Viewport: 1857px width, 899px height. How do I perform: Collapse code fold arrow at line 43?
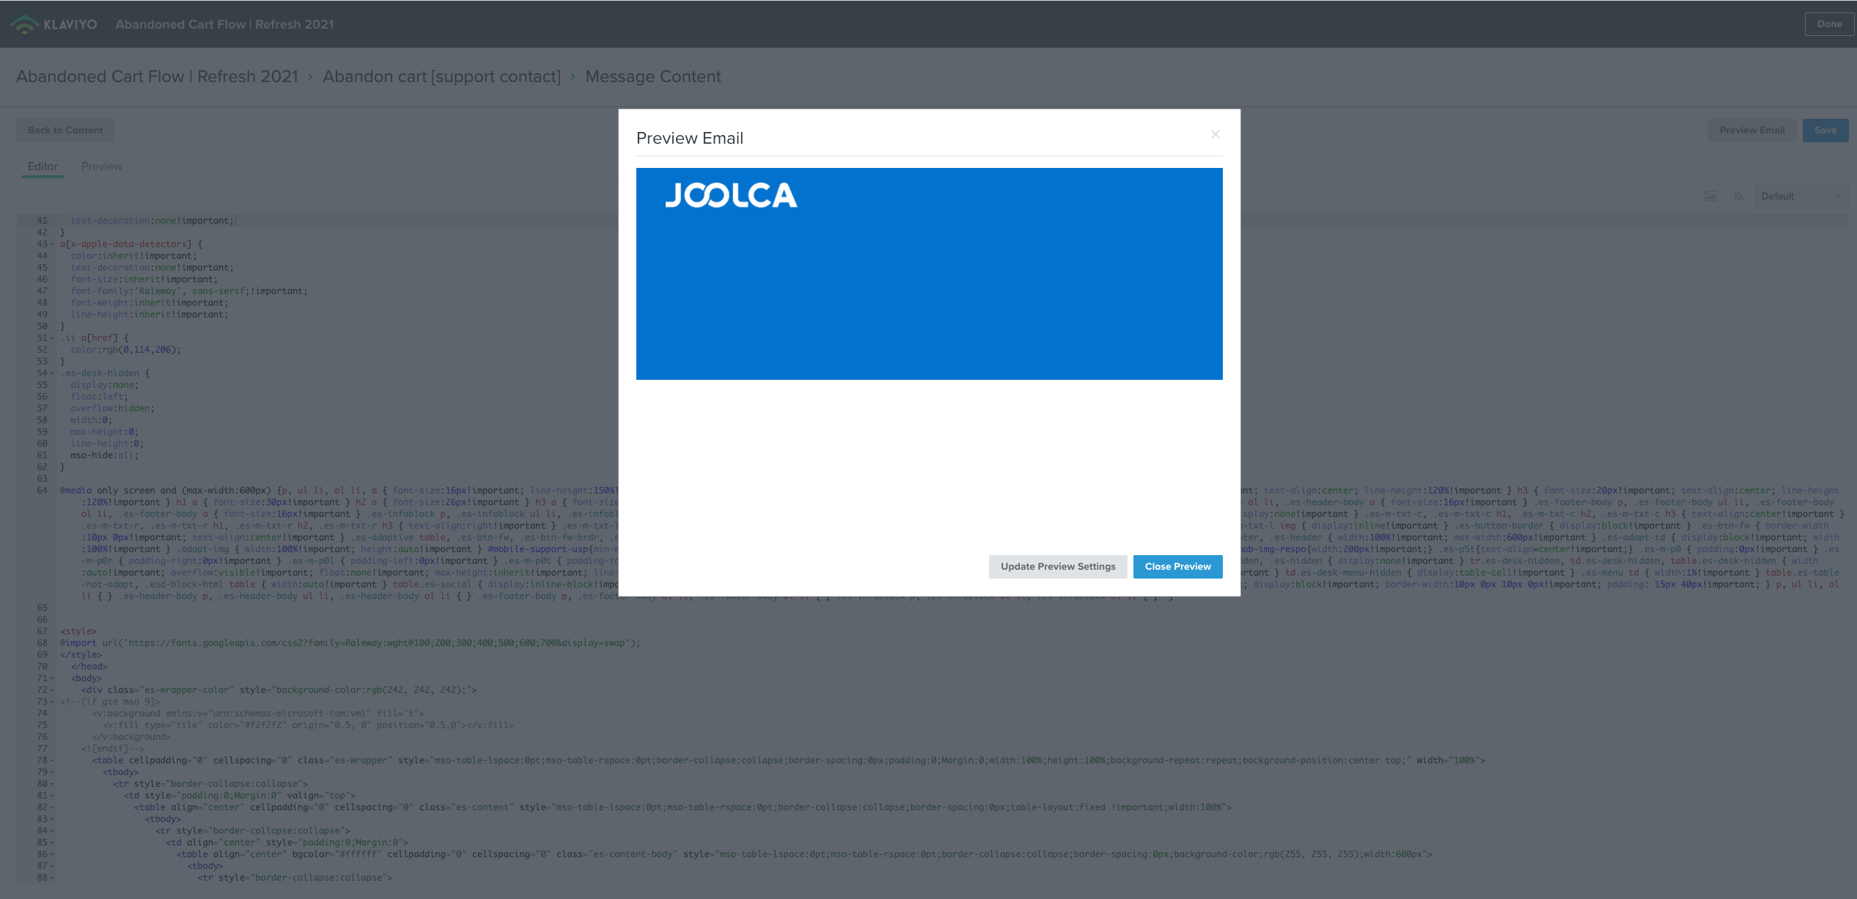(x=52, y=244)
